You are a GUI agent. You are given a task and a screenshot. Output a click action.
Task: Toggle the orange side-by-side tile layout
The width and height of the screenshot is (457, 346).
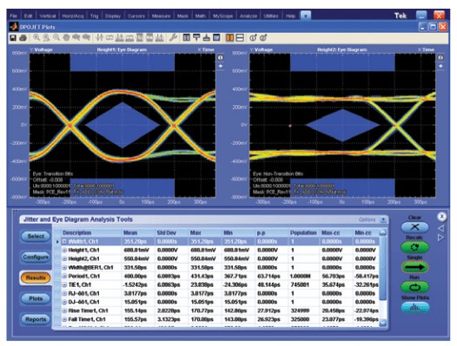coord(229,38)
